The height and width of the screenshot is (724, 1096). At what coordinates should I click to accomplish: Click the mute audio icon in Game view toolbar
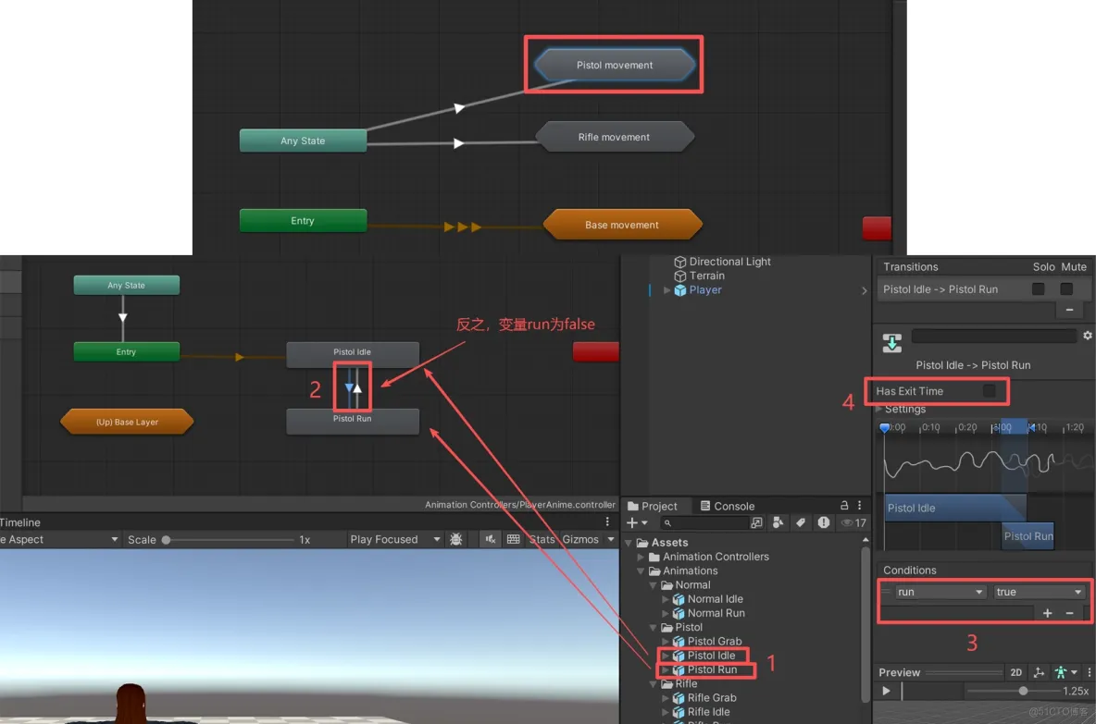pos(490,539)
